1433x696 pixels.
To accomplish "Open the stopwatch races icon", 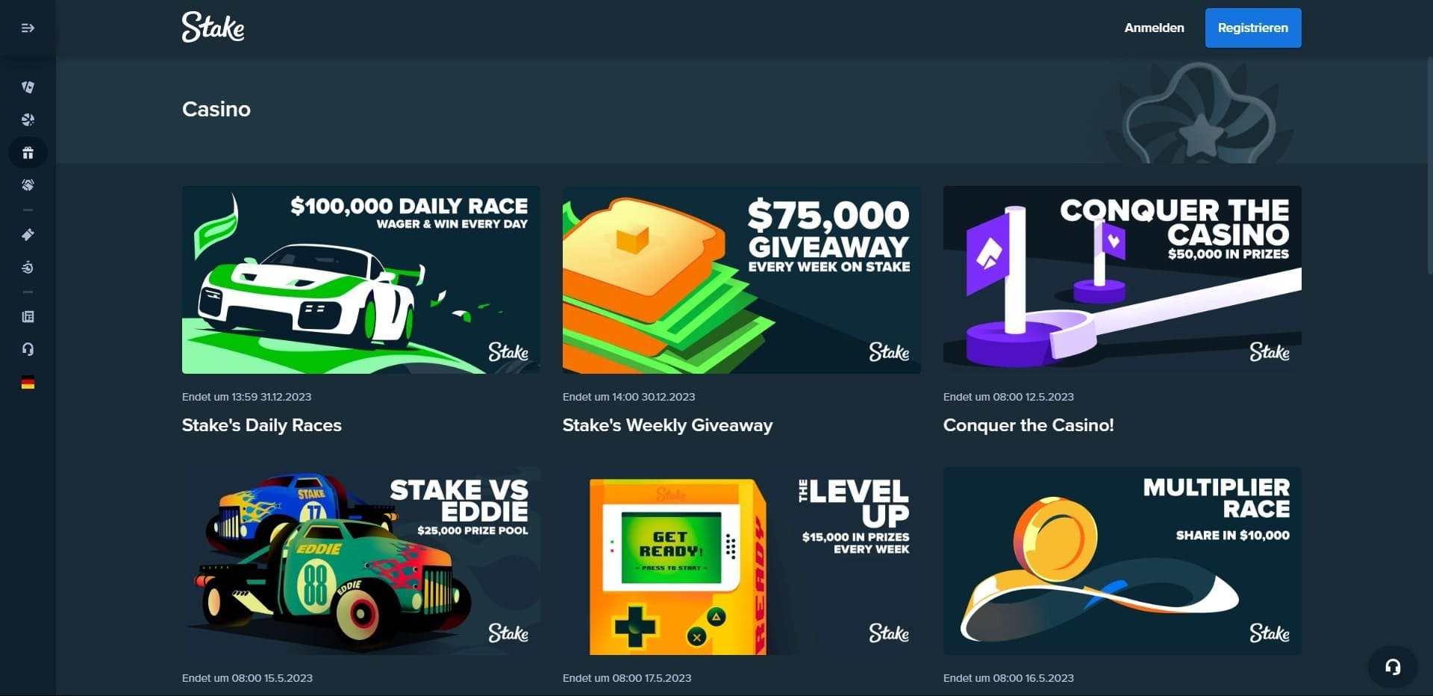I will coord(28,267).
